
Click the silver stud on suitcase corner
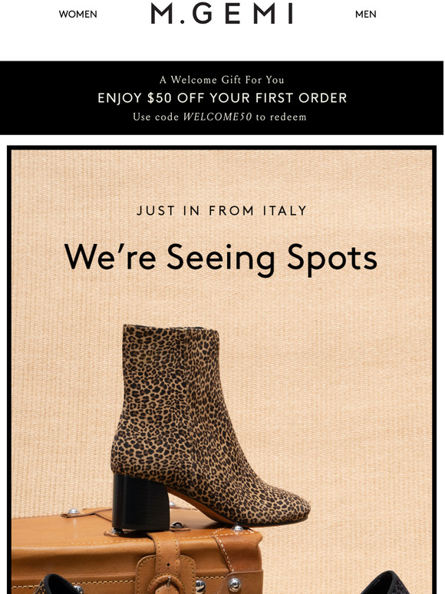(234, 584)
